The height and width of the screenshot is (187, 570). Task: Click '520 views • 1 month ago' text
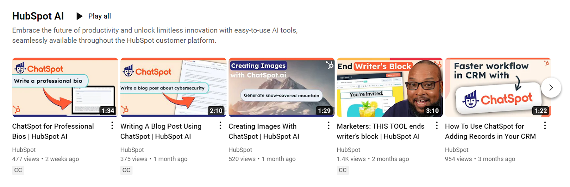262,159
